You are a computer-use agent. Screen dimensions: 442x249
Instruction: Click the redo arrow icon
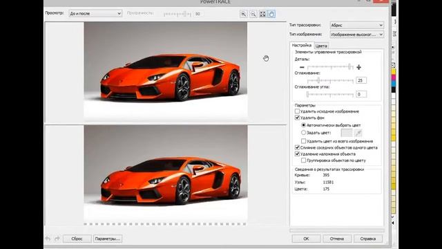coord(57,239)
